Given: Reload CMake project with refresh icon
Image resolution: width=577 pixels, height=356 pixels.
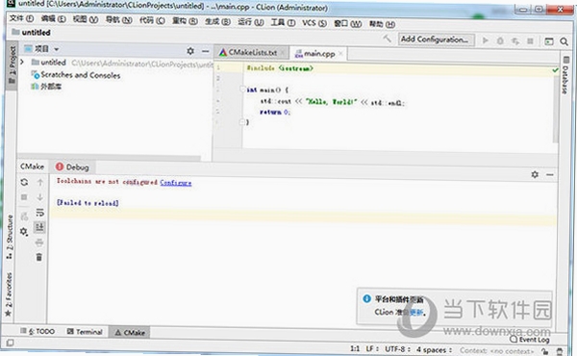Looking at the screenshot, I should click(24, 182).
